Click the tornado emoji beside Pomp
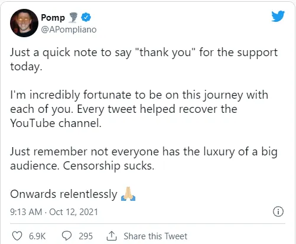296x244 pixels. pyautogui.click(x=73, y=18)
